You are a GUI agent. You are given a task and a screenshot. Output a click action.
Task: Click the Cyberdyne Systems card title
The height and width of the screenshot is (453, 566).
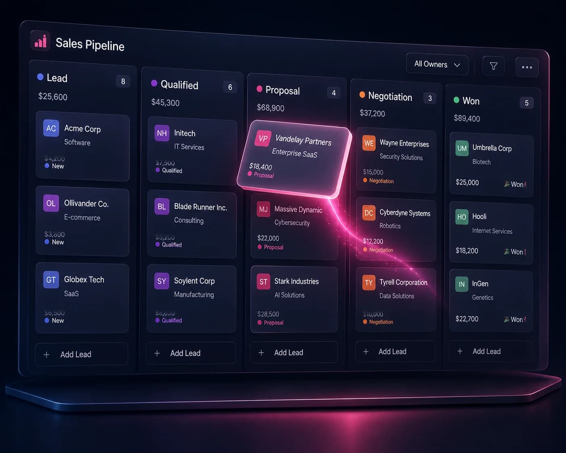[x=405, y=213]
